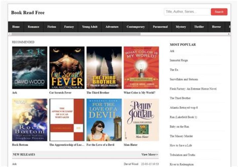Image resolution: width=238 pixels, height=167 pixels.
Task: Open the Young Adult genre menu
Action: point(90,27)
